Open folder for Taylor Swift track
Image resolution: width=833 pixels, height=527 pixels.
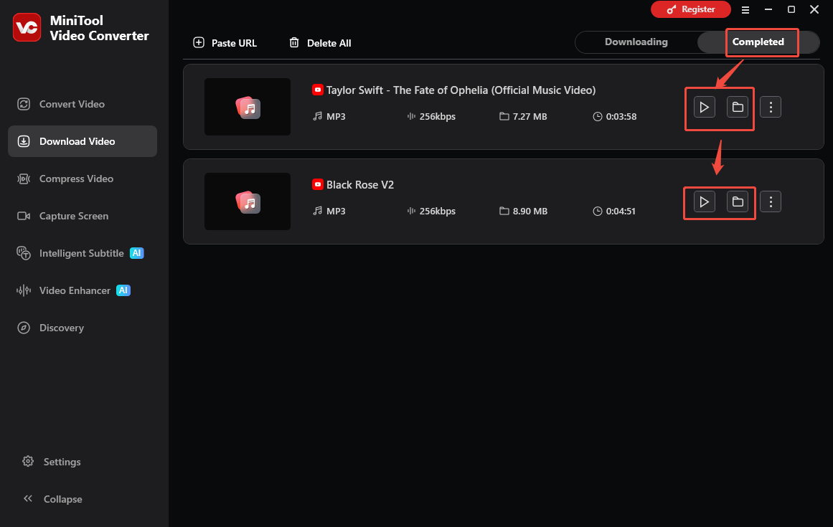[x=738, y=108]
